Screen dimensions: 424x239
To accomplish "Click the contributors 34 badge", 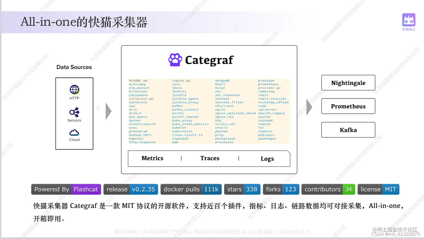I will pyautogui.click(x=328, y=189).
